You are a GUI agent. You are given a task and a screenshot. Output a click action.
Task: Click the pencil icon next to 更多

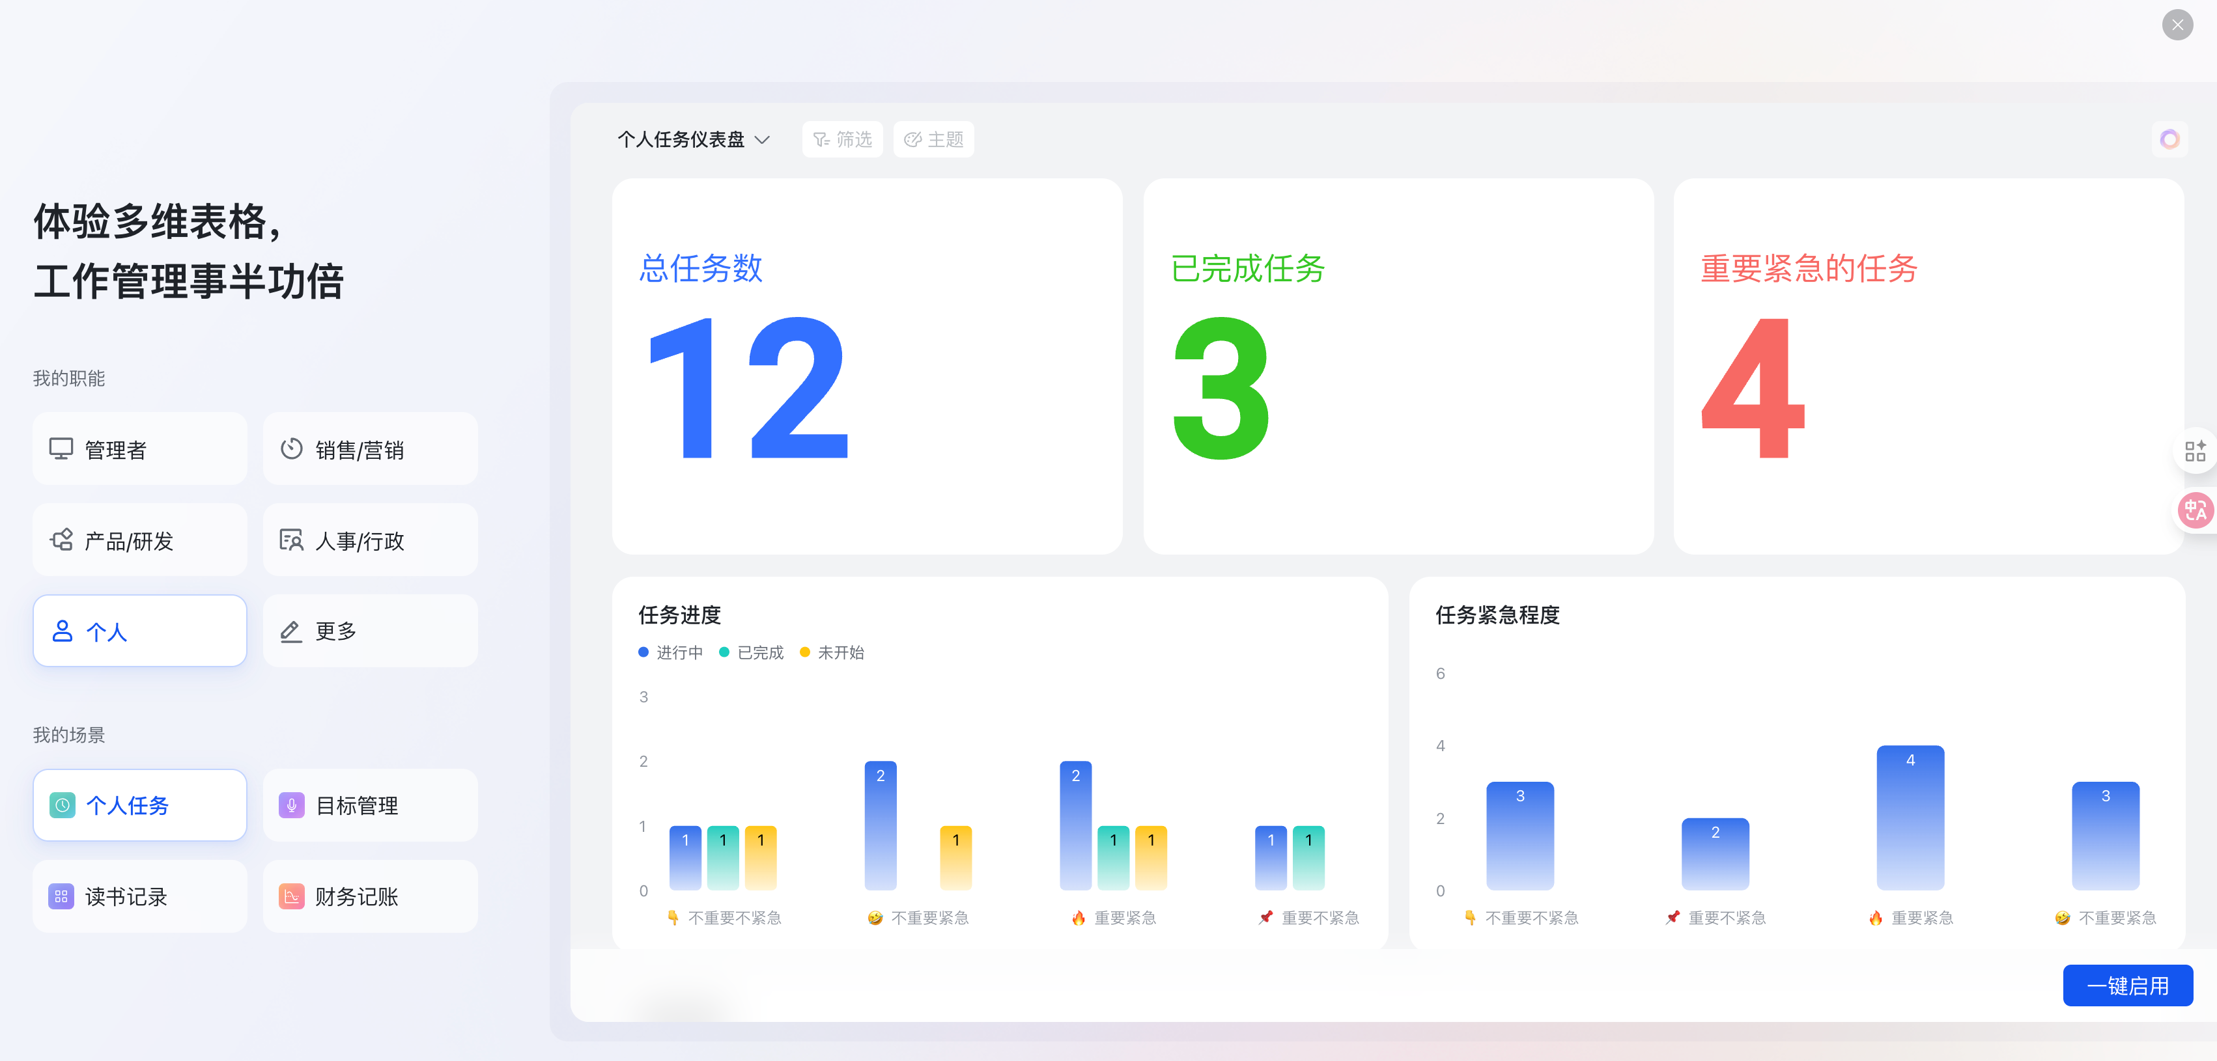291,631
